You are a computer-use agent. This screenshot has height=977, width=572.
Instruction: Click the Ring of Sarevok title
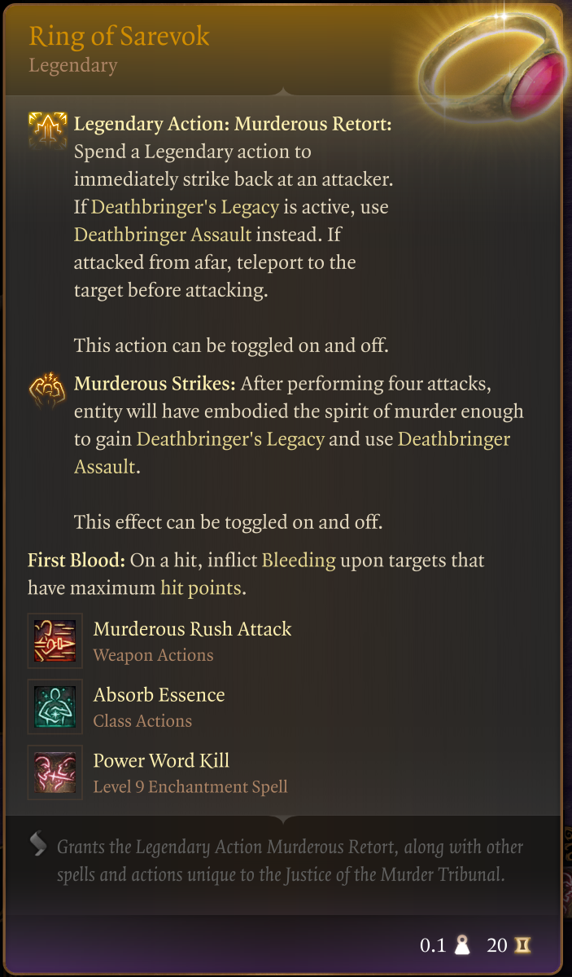pyautogui.click(x=119, y=36)
